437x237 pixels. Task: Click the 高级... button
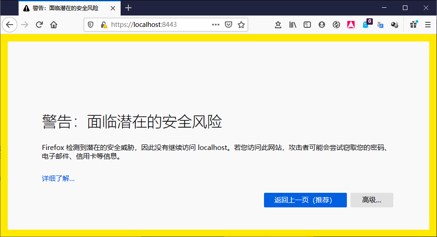372,200
